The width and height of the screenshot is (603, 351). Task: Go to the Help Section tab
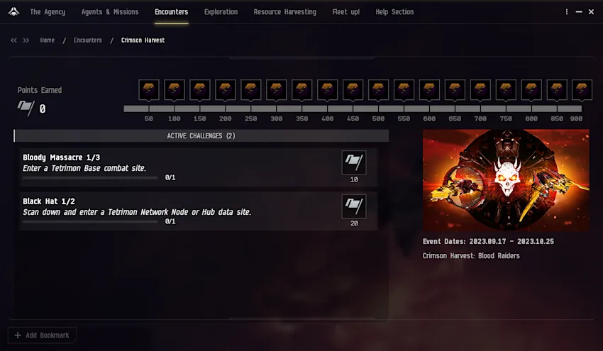pos(394,12)
